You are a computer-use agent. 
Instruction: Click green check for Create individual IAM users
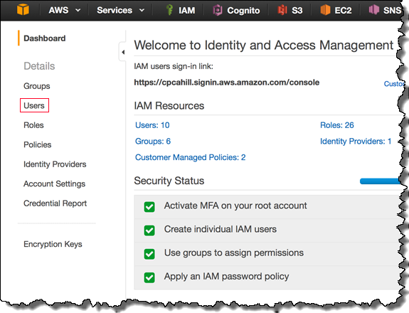point(149,230)
